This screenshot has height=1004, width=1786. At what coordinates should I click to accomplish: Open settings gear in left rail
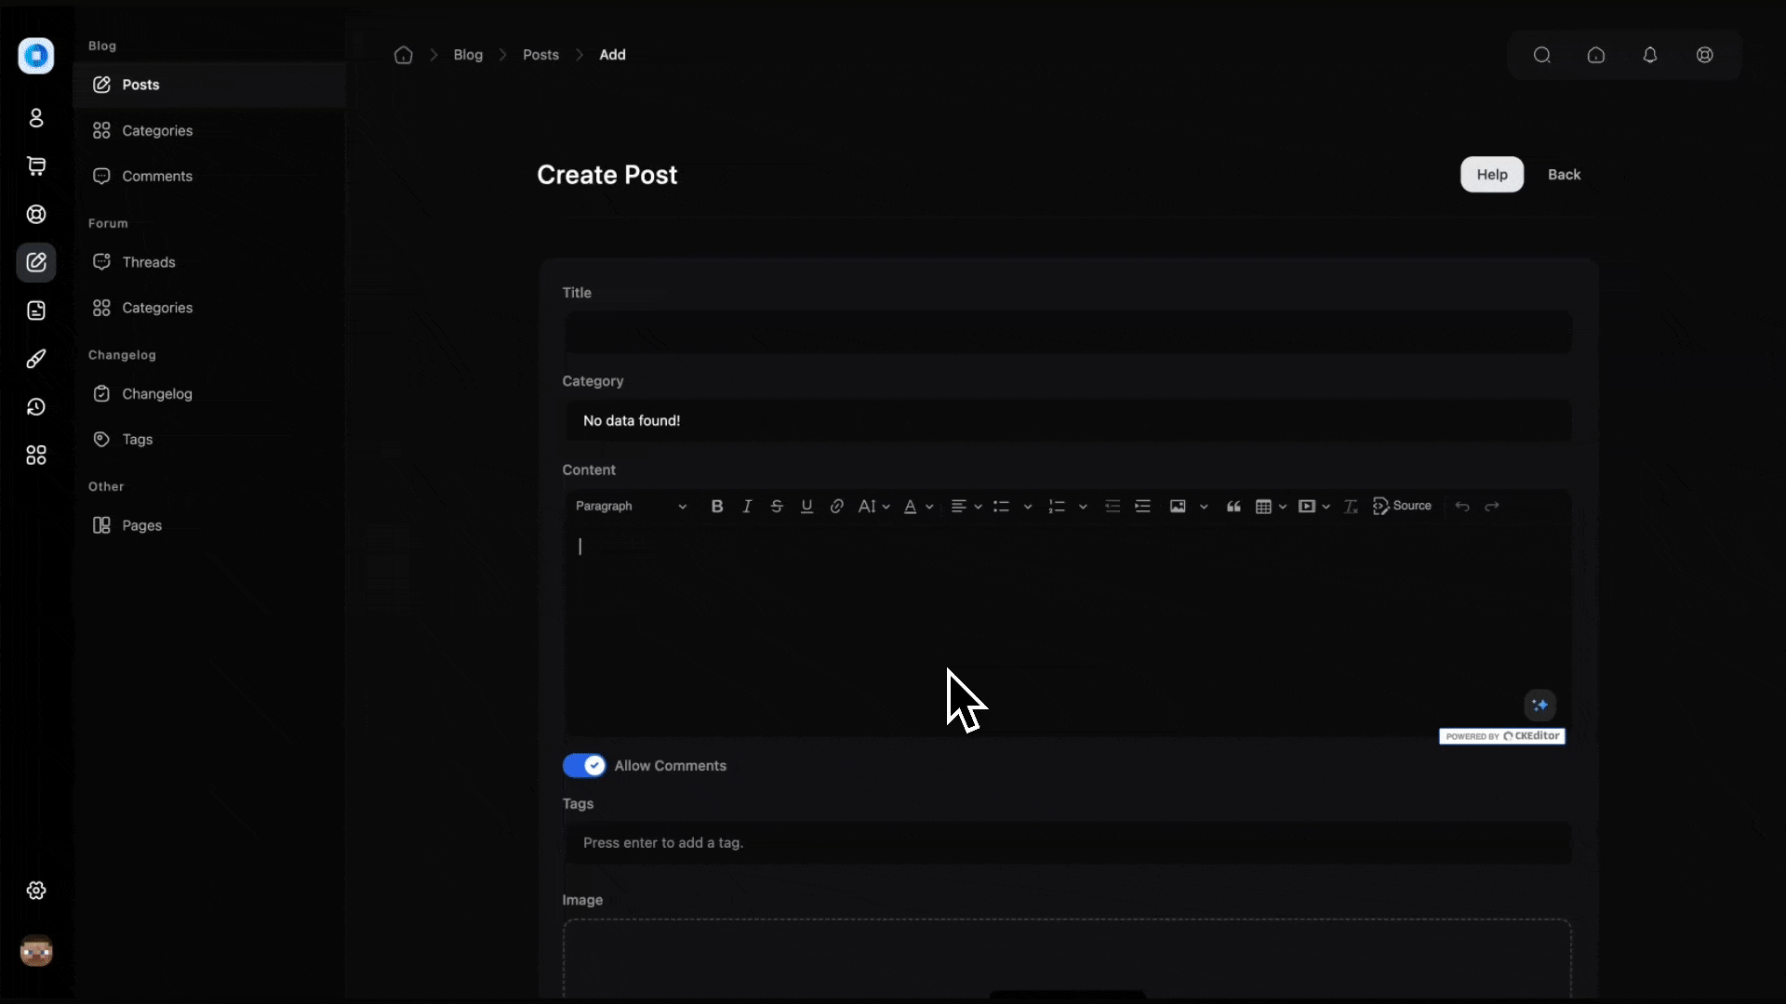pyautogui.click(x=36, y=891)
